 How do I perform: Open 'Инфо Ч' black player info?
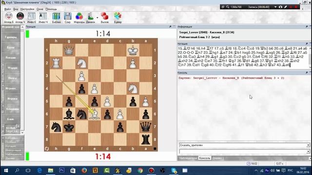click(43, 16)
